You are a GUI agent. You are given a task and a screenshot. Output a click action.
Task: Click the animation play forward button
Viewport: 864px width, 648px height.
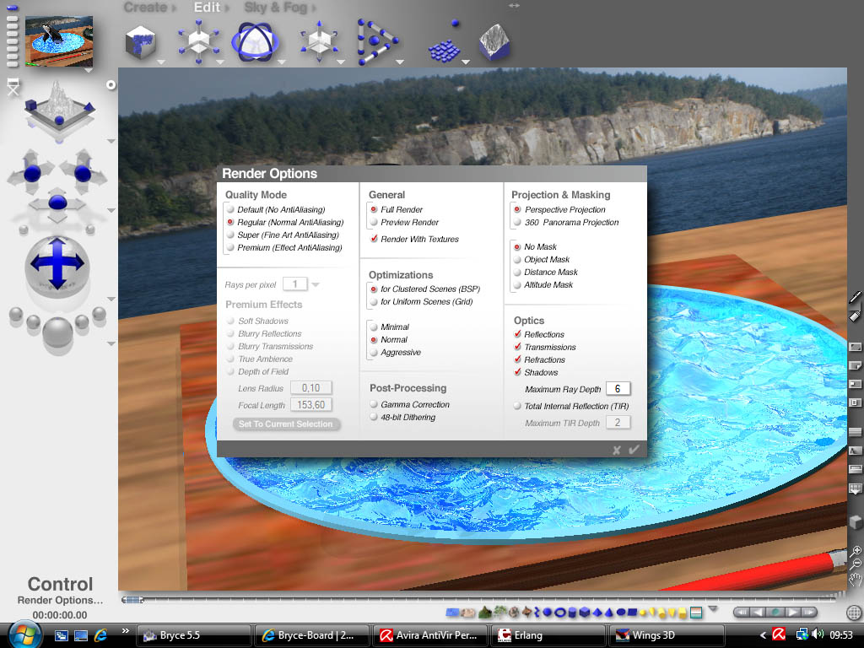pyautogui.click(x=792, y=613)
